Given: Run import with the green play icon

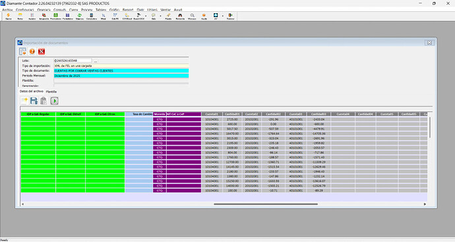Looking at the screenshot, I should [54, 101].
